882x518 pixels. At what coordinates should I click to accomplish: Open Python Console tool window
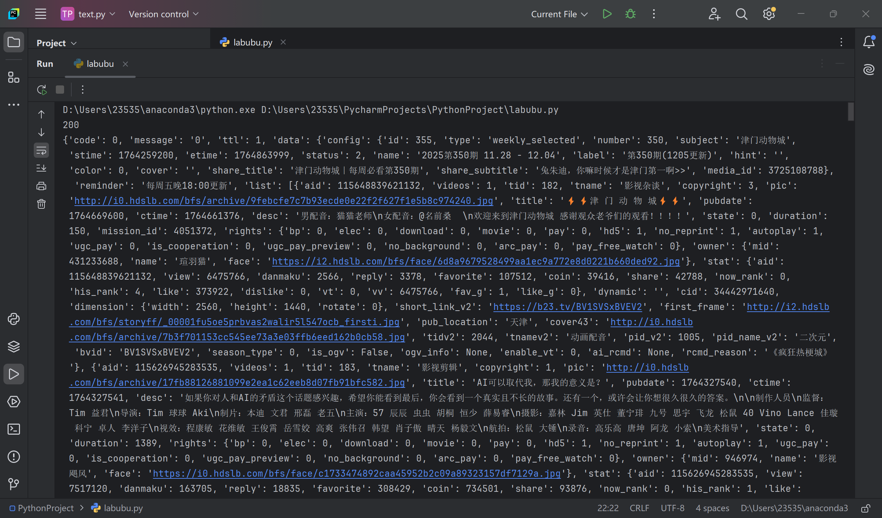pyautogui.click(x=14, y=319)
